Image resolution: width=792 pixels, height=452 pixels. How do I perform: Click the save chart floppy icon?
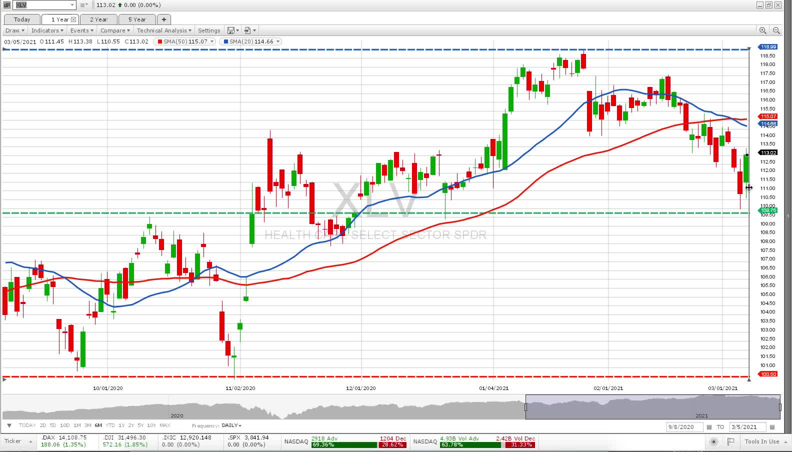click(231, 30)
